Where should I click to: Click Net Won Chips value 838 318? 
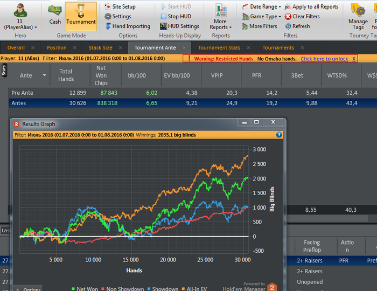[x=107, y=103]
